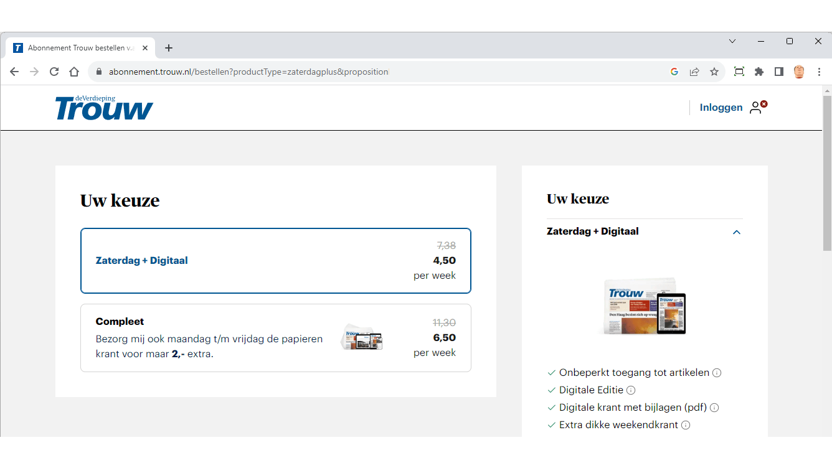Click the Compleet newspaper thumbnail
Screen dimensions: 832x468
362,338
